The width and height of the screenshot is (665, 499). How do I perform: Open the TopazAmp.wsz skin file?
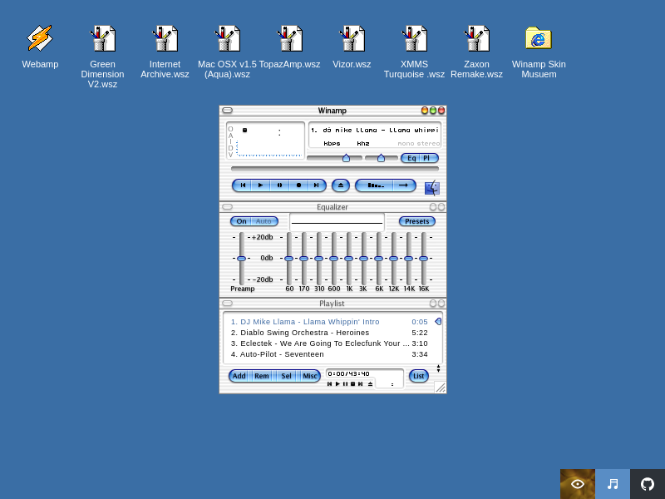pos(289,46)
